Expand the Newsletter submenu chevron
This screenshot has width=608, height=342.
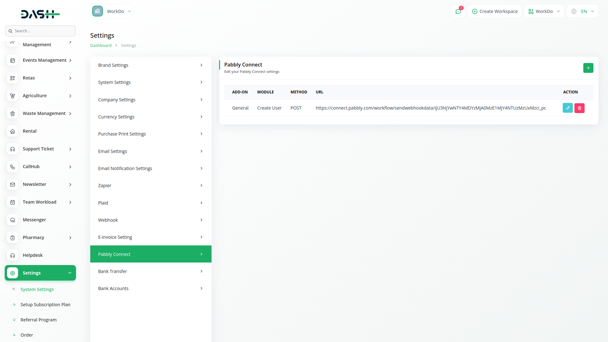(x=70, y=185)
